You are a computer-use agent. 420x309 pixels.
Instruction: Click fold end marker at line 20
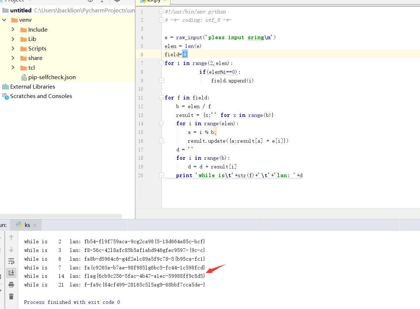(x=161, y=175)
